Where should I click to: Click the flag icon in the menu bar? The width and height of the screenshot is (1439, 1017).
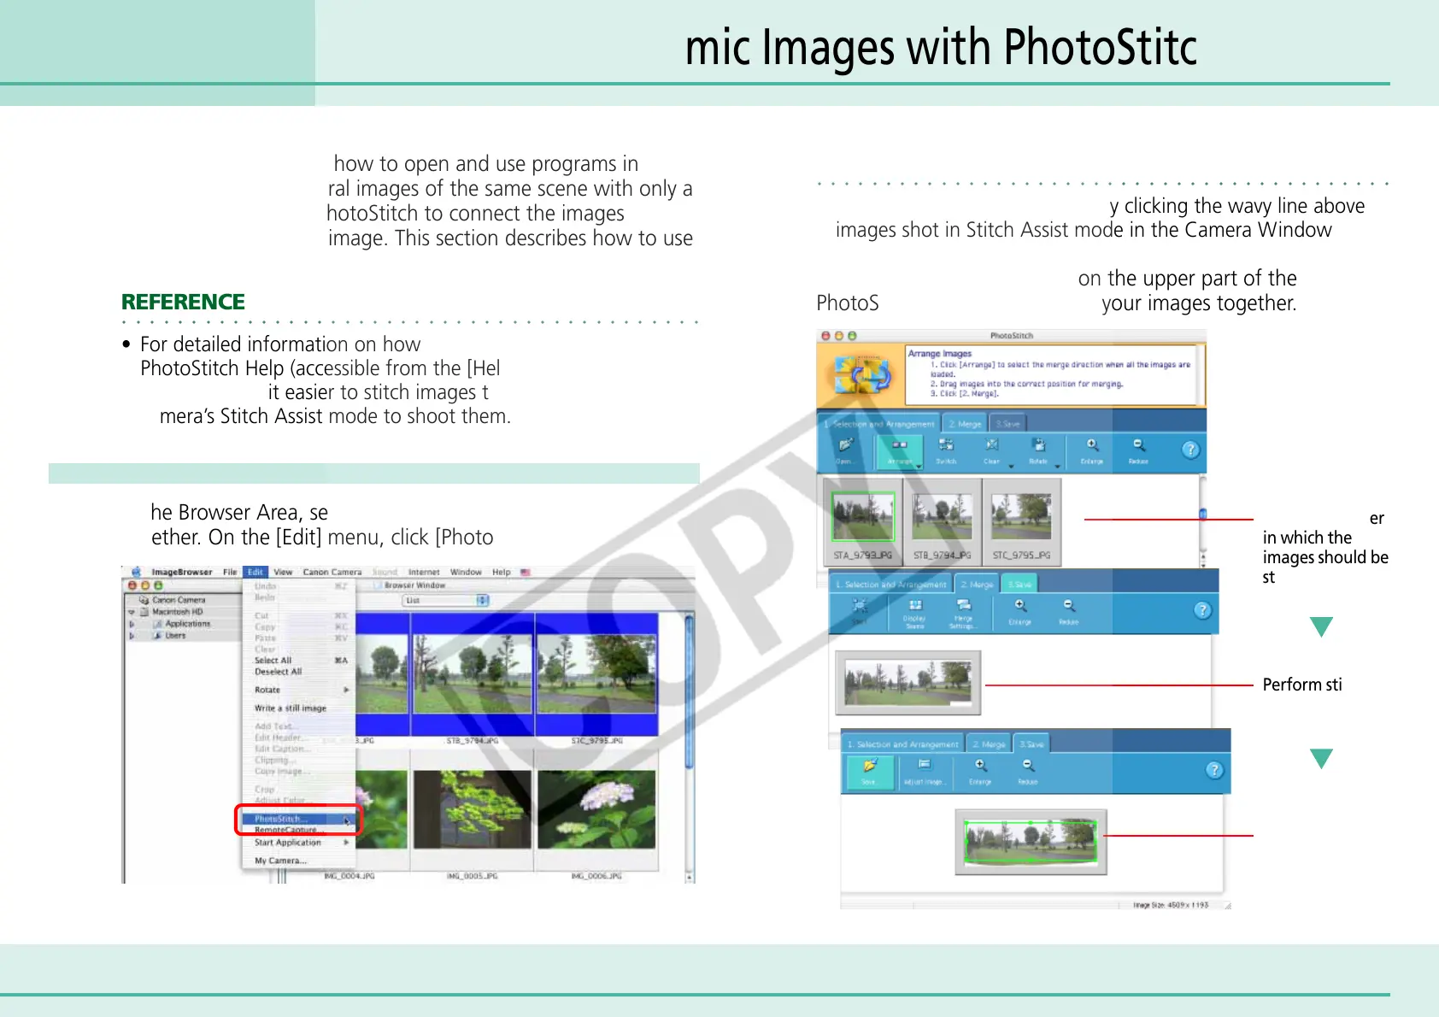526,572
